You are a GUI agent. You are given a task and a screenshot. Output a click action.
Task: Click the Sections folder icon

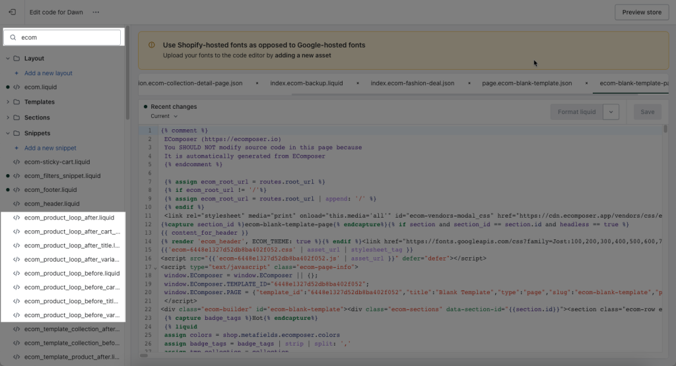click(x=17, y=117)
